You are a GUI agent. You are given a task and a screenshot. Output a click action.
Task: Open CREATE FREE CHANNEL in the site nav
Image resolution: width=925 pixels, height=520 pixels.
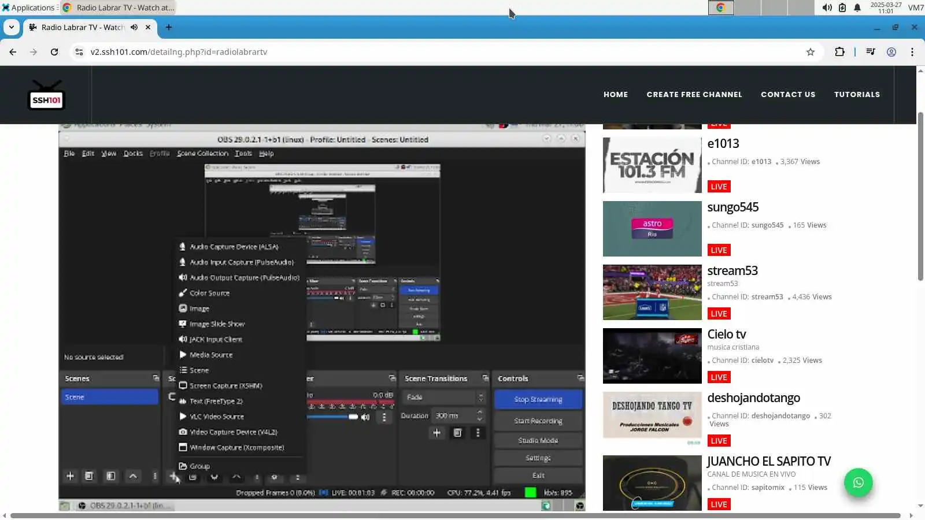click(694, 95)
